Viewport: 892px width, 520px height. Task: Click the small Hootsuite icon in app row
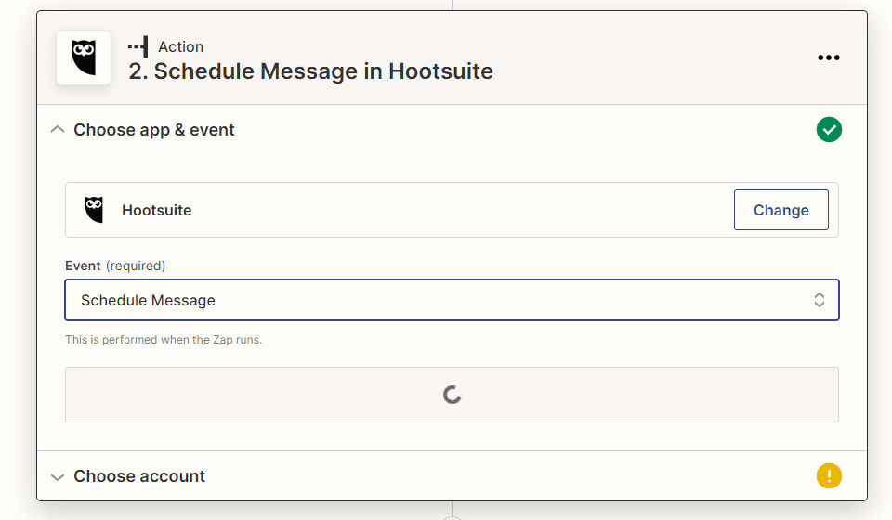(94, 210)
